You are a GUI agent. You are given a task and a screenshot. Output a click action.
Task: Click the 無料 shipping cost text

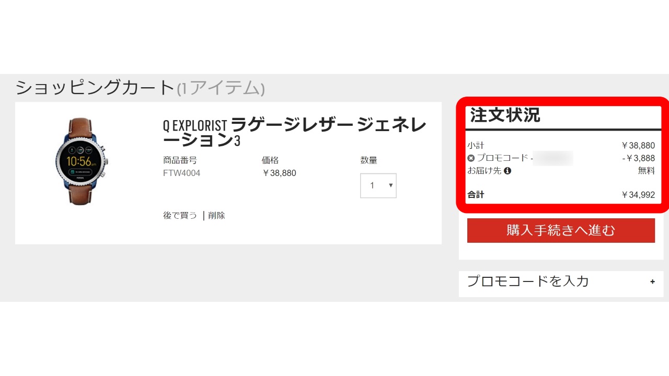coord(646,171)
